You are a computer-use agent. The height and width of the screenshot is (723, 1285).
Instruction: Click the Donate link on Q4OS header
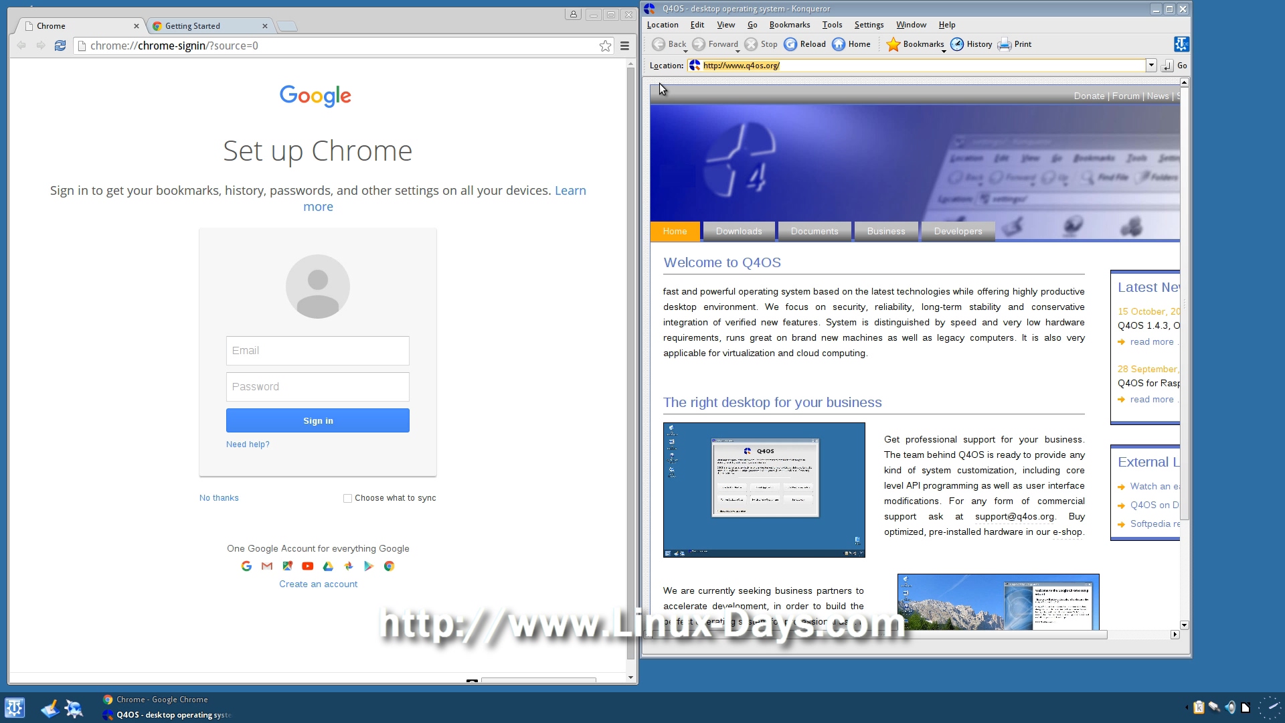pyautogui.click(x=1089, y=96)
